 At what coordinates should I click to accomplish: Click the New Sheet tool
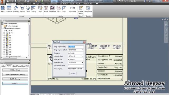[x=88, y=9]
